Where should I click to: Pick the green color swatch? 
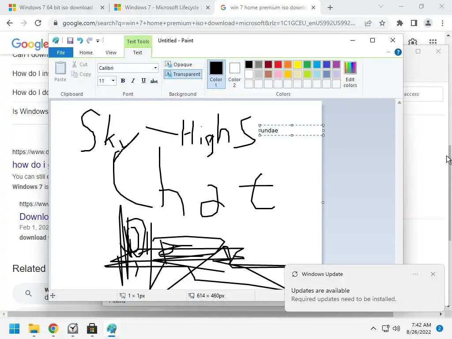[x=307, y=64]
